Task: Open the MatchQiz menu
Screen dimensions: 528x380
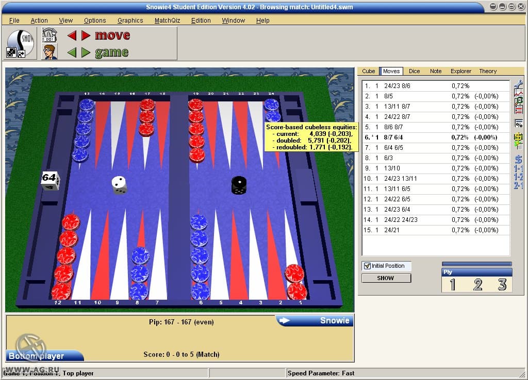Action: (168, 21)
